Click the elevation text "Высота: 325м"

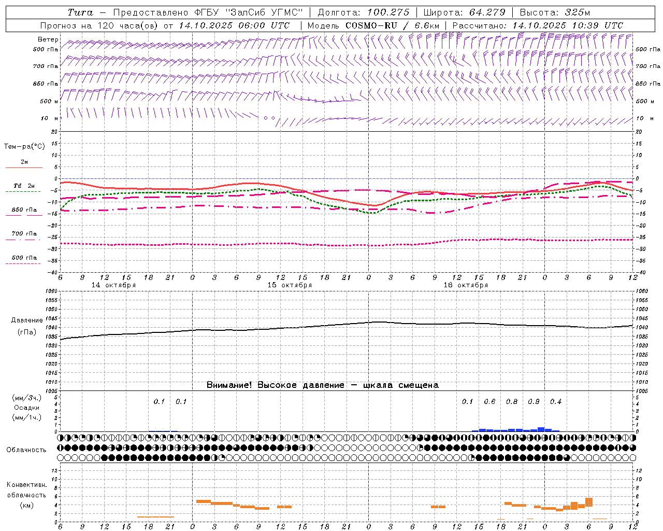coord(555,12)
